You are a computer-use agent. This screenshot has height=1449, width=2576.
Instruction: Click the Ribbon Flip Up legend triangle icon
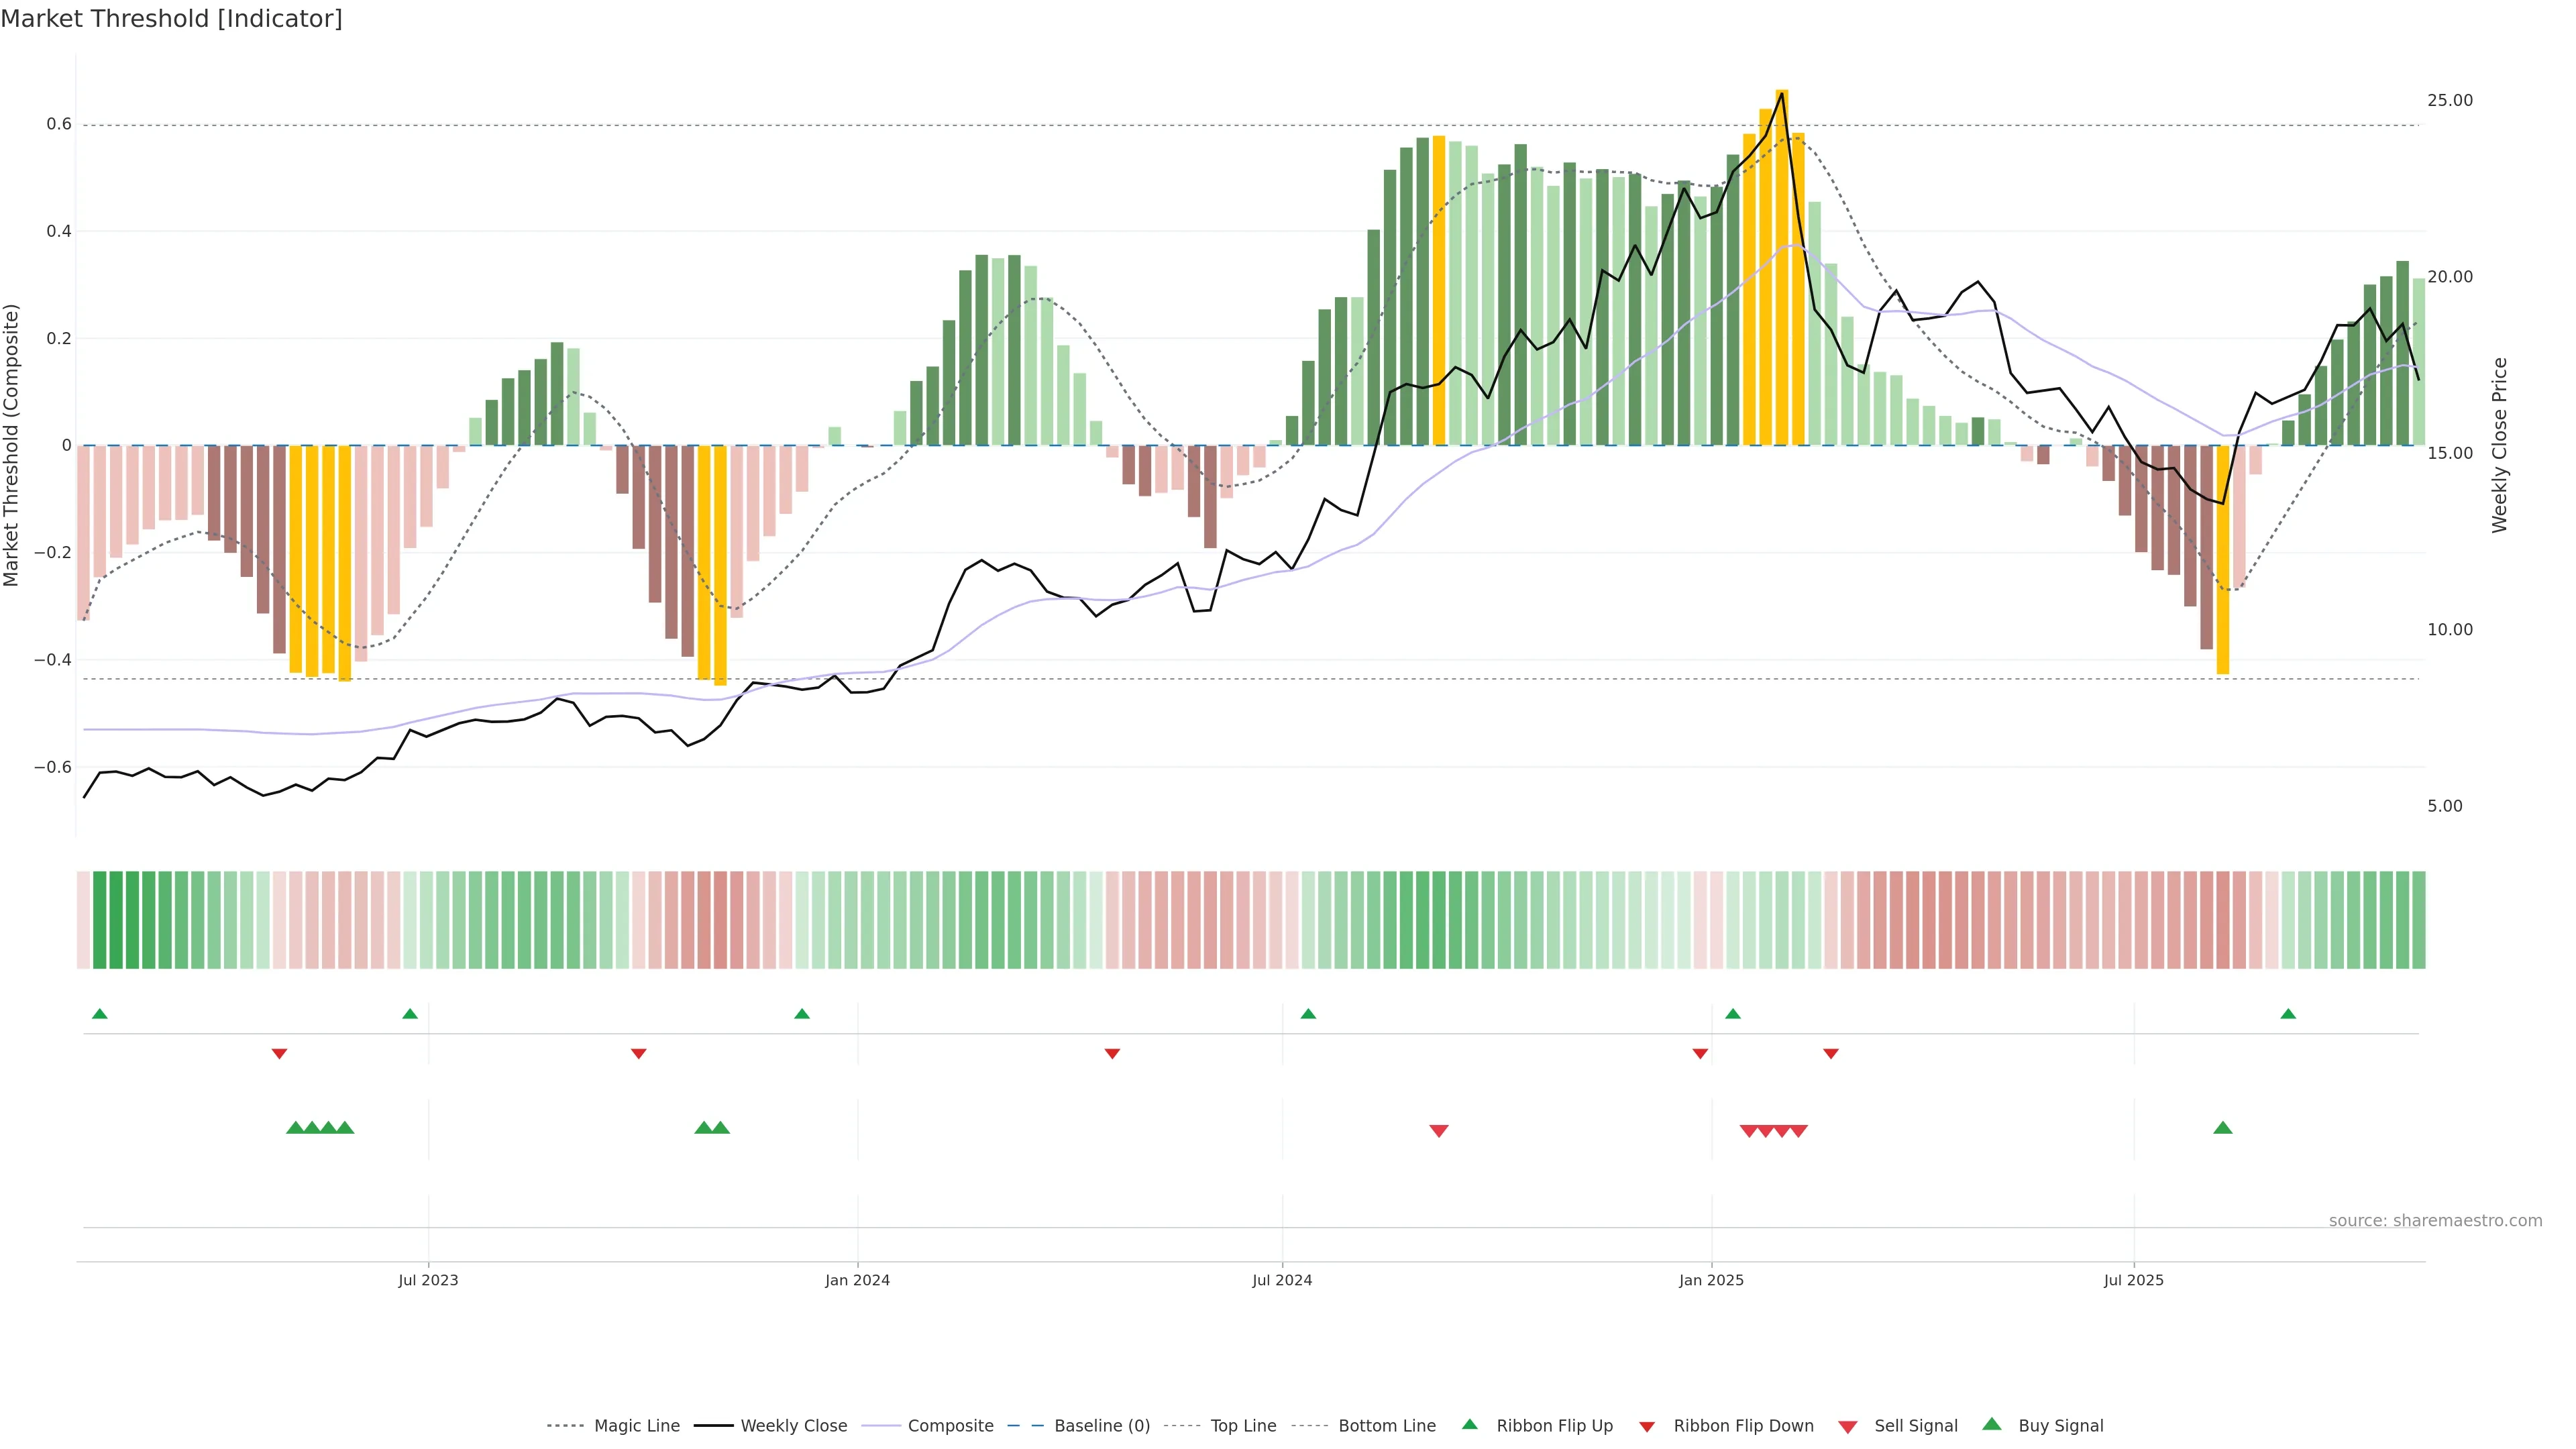tap(1469, 1424)
